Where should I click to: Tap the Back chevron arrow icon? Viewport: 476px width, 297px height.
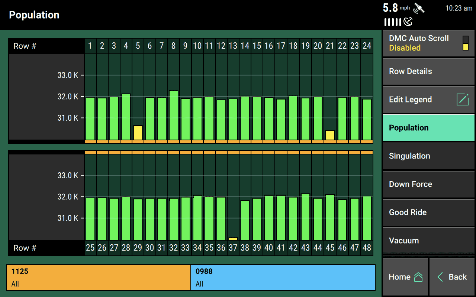440,277
